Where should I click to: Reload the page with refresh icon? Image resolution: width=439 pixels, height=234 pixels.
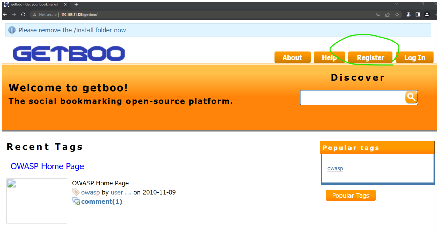pos(23,14)
